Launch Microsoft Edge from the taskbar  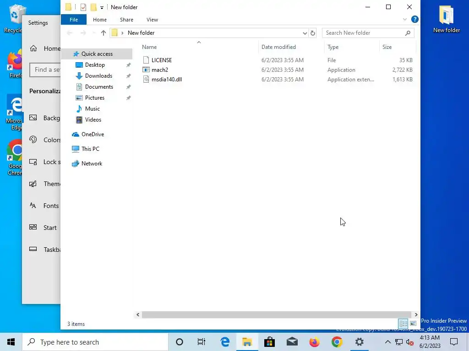click(224, 342)
